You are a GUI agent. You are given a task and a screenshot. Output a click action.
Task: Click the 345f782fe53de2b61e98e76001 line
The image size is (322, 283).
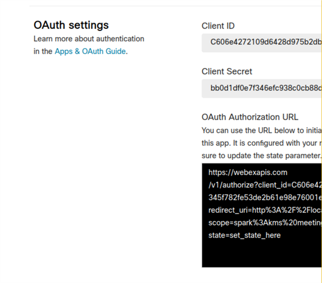(x=265, y=198)
